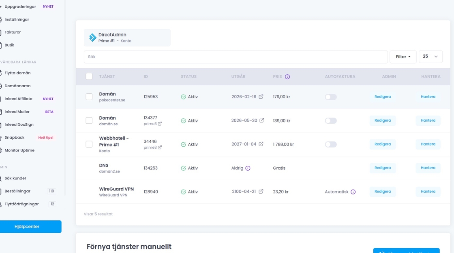Open external link icon beside 2027-01-04
Image resolution: width=454 pixels, height=253 pixels.
tap(261, 144)
